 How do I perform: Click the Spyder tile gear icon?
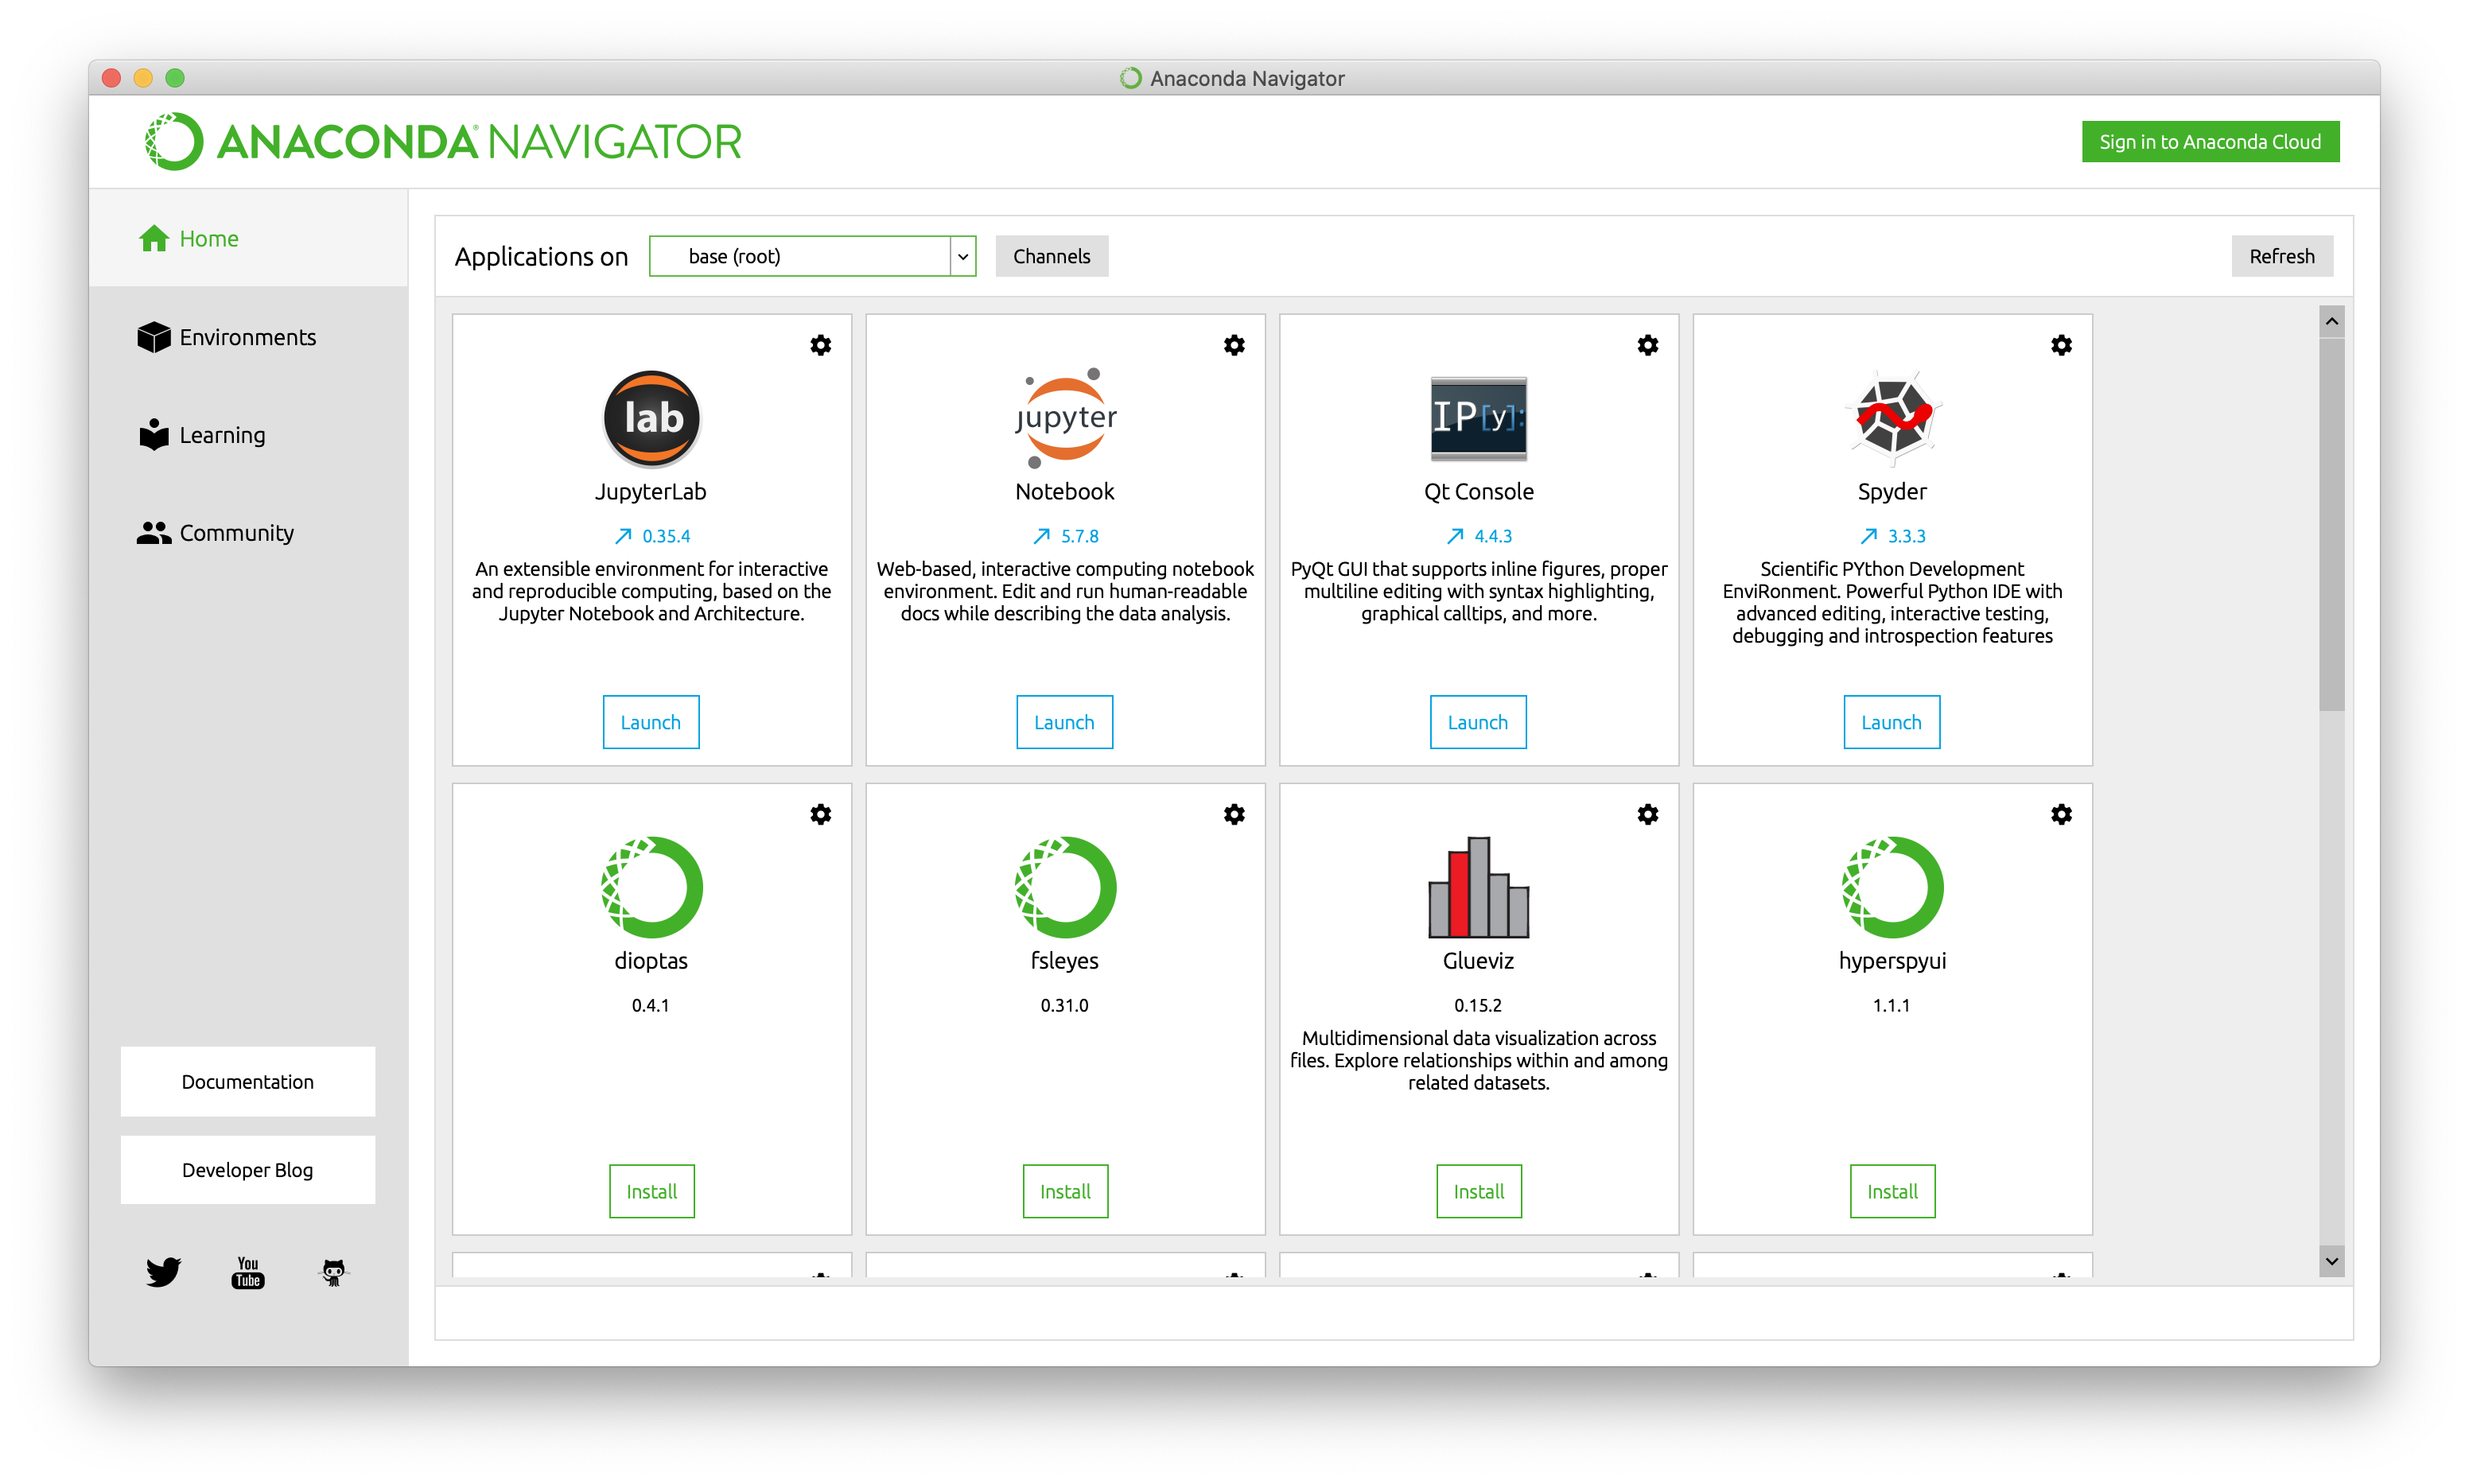click(x=2061, y=345)
